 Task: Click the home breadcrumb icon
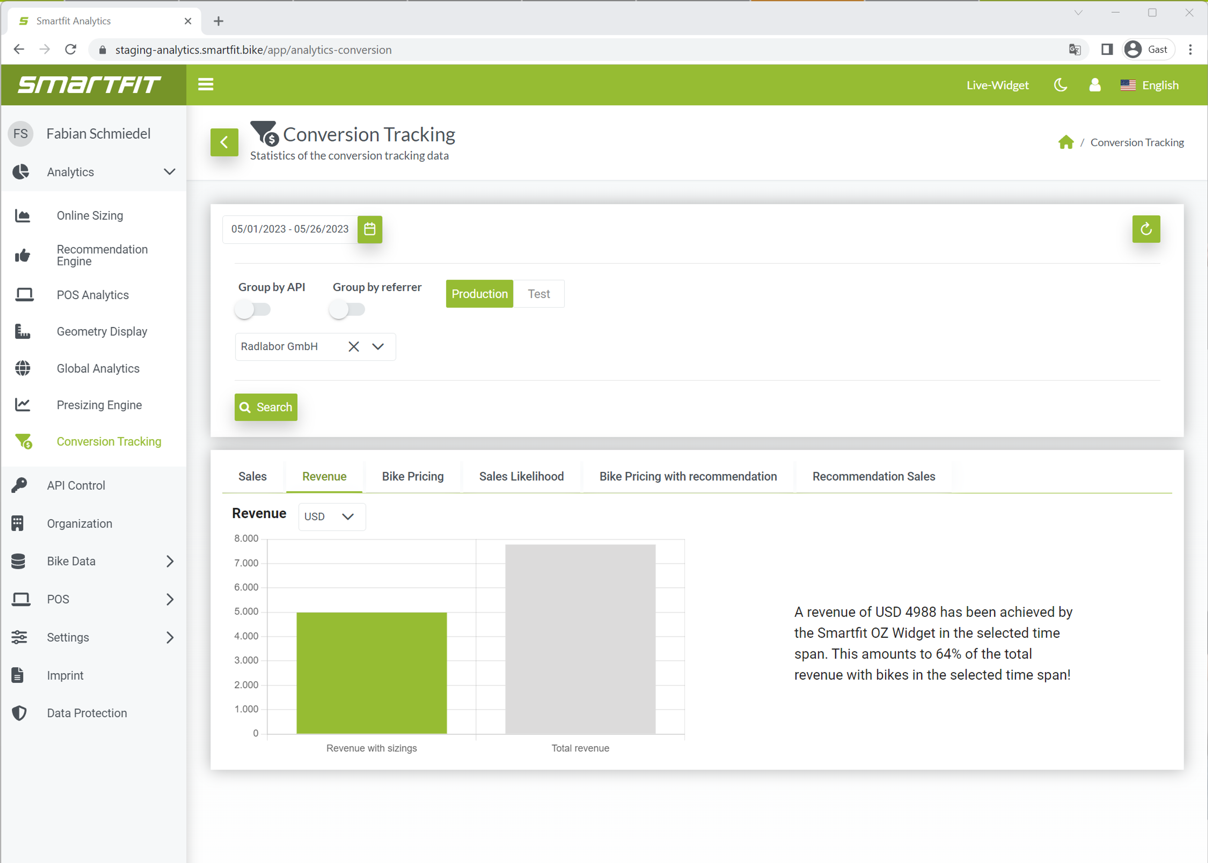tap(1065, 143)
